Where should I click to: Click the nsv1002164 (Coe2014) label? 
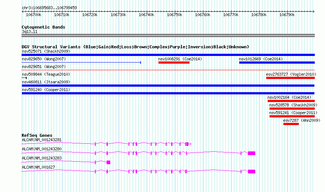[x=289, y=97]
